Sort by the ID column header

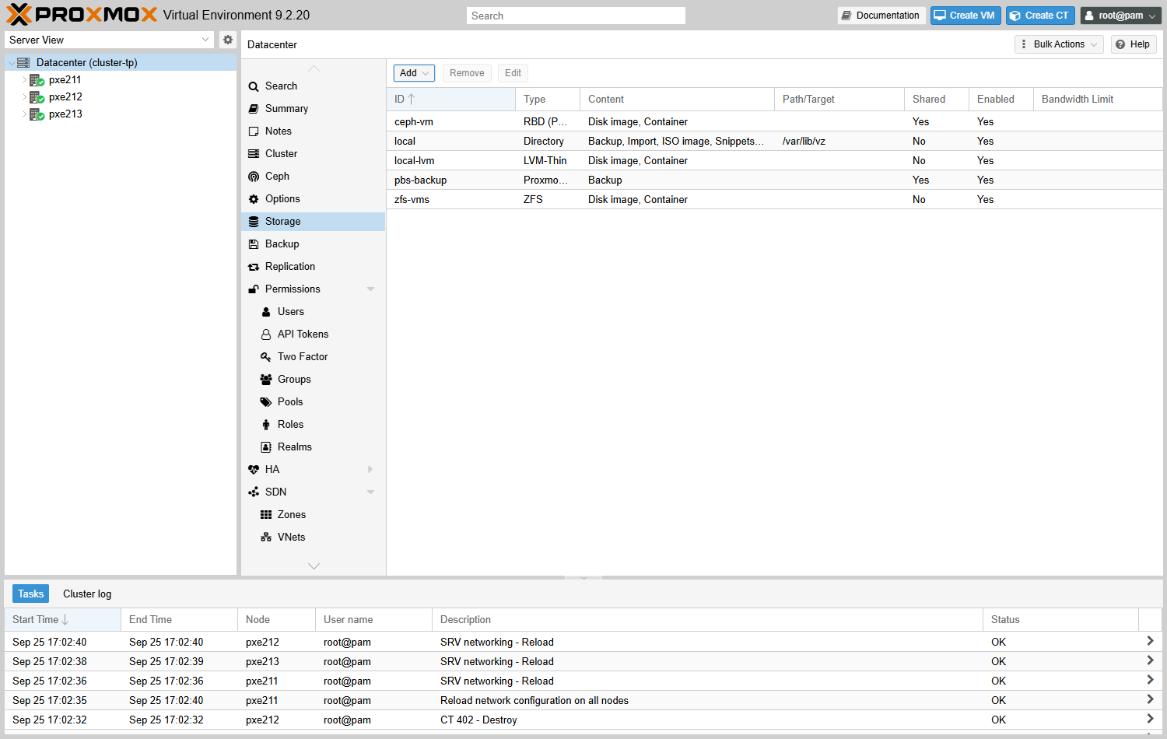[x=450, y=100]
